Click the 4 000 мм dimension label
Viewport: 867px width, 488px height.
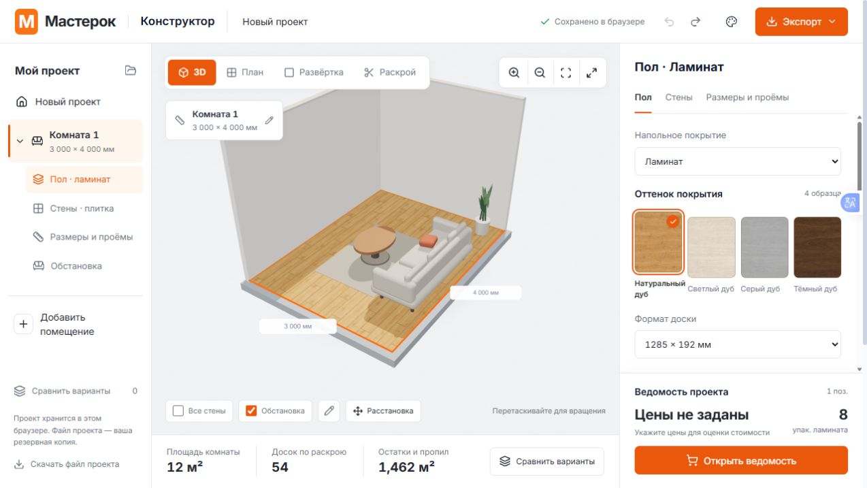coord(486,293)
